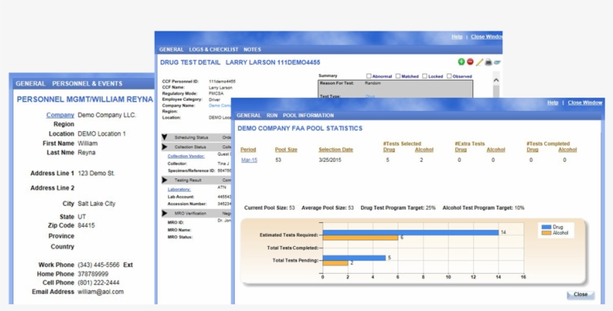Screen dimensions: 613x311
Task: Click the 378789999 home phone value
Action: coord(93,274)
